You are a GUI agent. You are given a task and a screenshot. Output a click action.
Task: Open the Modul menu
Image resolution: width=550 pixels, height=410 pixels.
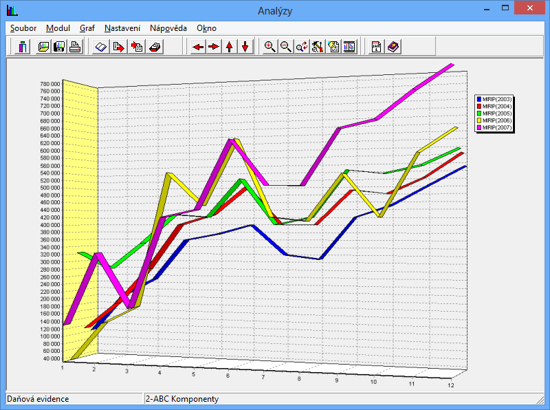coord(58,28)
